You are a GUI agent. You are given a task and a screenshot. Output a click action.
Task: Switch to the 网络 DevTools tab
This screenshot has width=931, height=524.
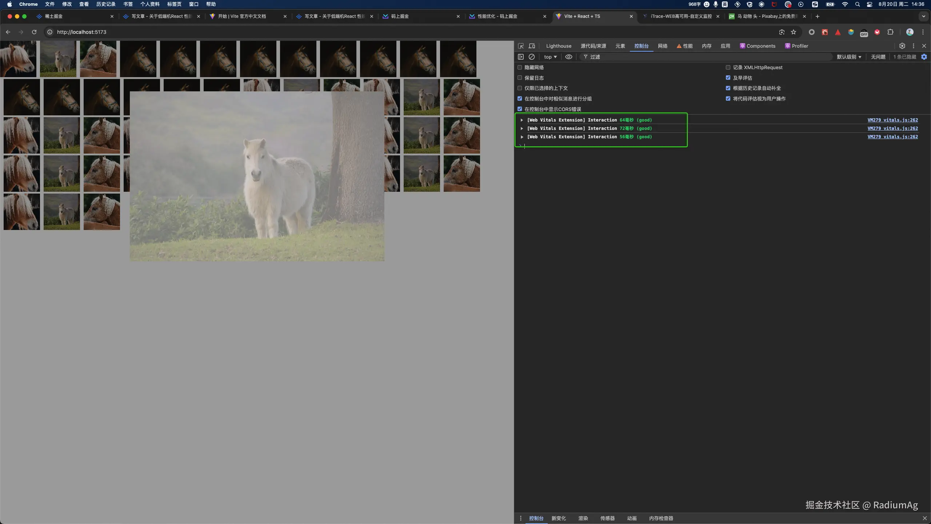click(663, 46)
